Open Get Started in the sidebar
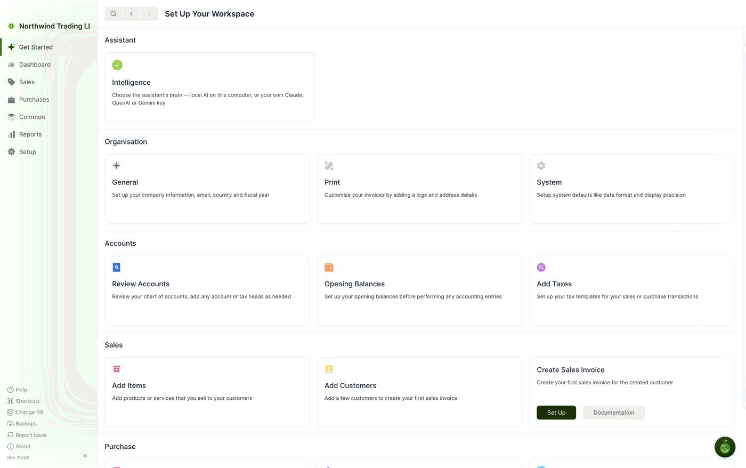Screen dimensions: 746x468 coord(49,47)
